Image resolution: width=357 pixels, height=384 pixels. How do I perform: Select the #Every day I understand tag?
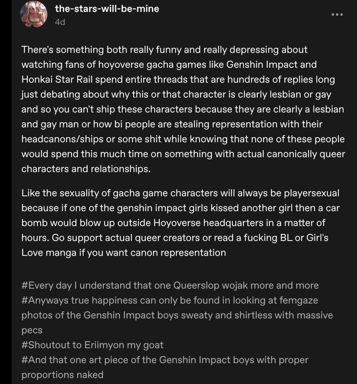pos(170,285)
